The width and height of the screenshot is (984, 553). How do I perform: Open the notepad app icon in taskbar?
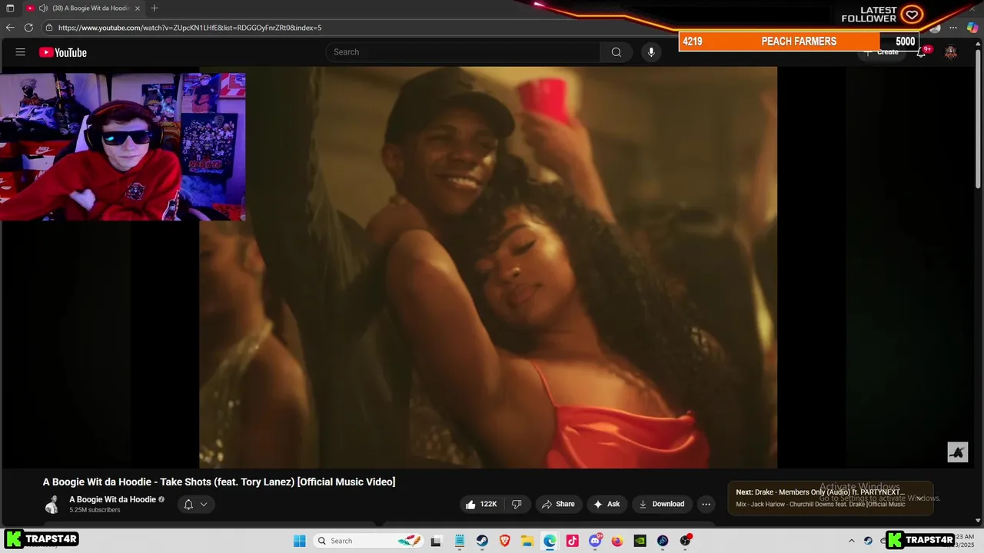pyautogui.click(x=459, y=541)
